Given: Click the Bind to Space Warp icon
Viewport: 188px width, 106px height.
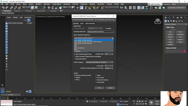Looking at the screenshot, I should coord(19,8).
